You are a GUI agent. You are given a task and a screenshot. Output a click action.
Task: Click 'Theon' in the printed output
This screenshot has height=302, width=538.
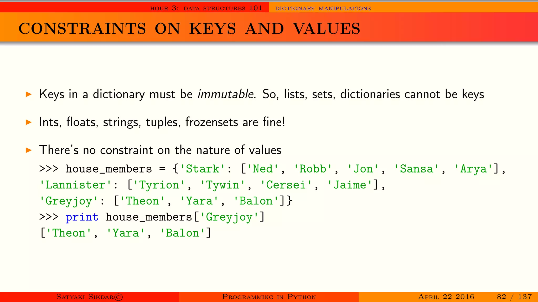click(69, 233)
